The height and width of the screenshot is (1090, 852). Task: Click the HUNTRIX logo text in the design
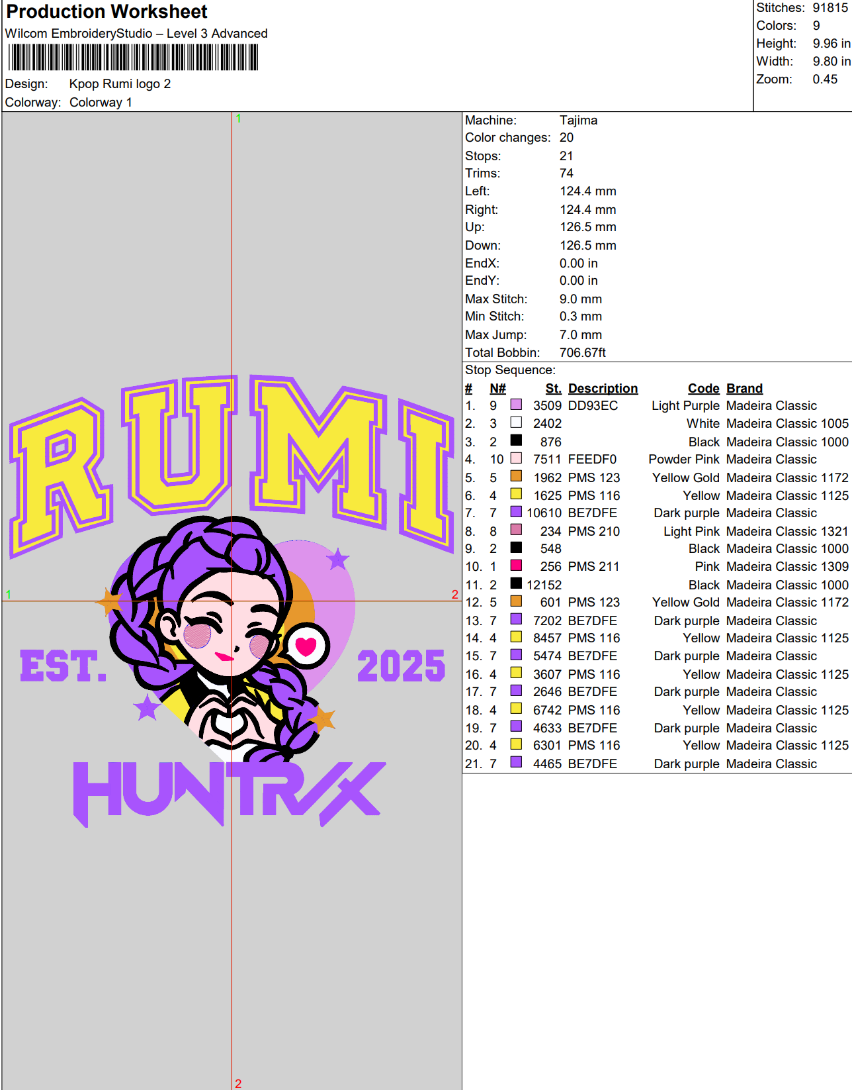coord(228,793)
